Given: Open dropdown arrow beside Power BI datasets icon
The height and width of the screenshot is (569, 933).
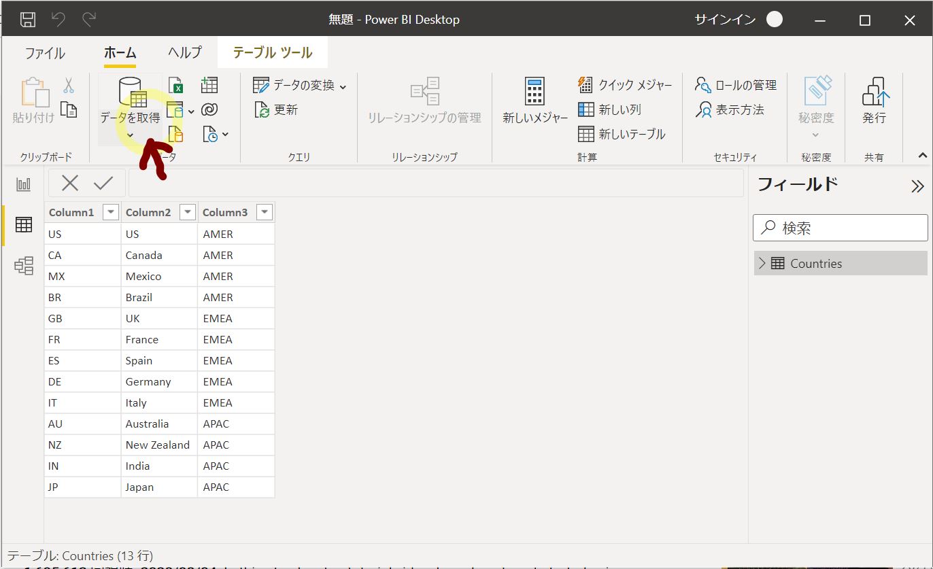Looking at the screenshot, I should point(191,111).
